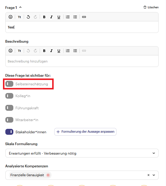Apply italic in Frage 1 editor

coord(51,17)
